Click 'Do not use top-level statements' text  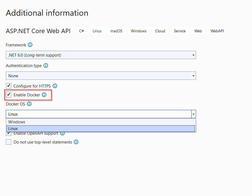43,142
